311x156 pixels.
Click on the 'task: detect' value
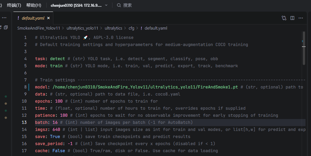coord(58,59)
